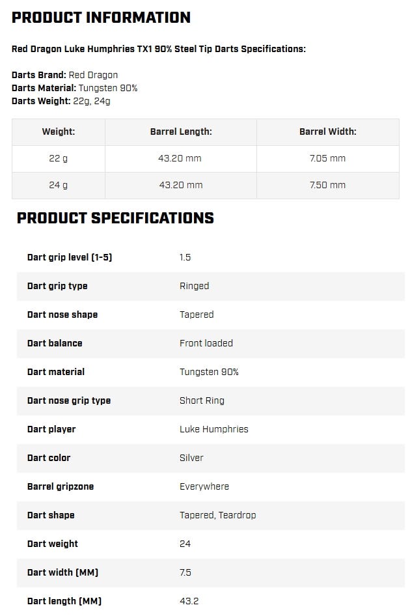Screen dimensions: 410x616
Task: Select the 7.05 mm barrel width cell
Action: click(x=327, y=158)
